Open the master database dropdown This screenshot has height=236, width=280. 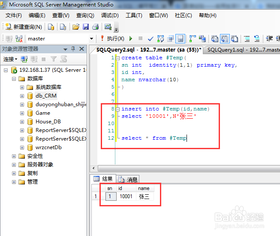pos(92,39)
